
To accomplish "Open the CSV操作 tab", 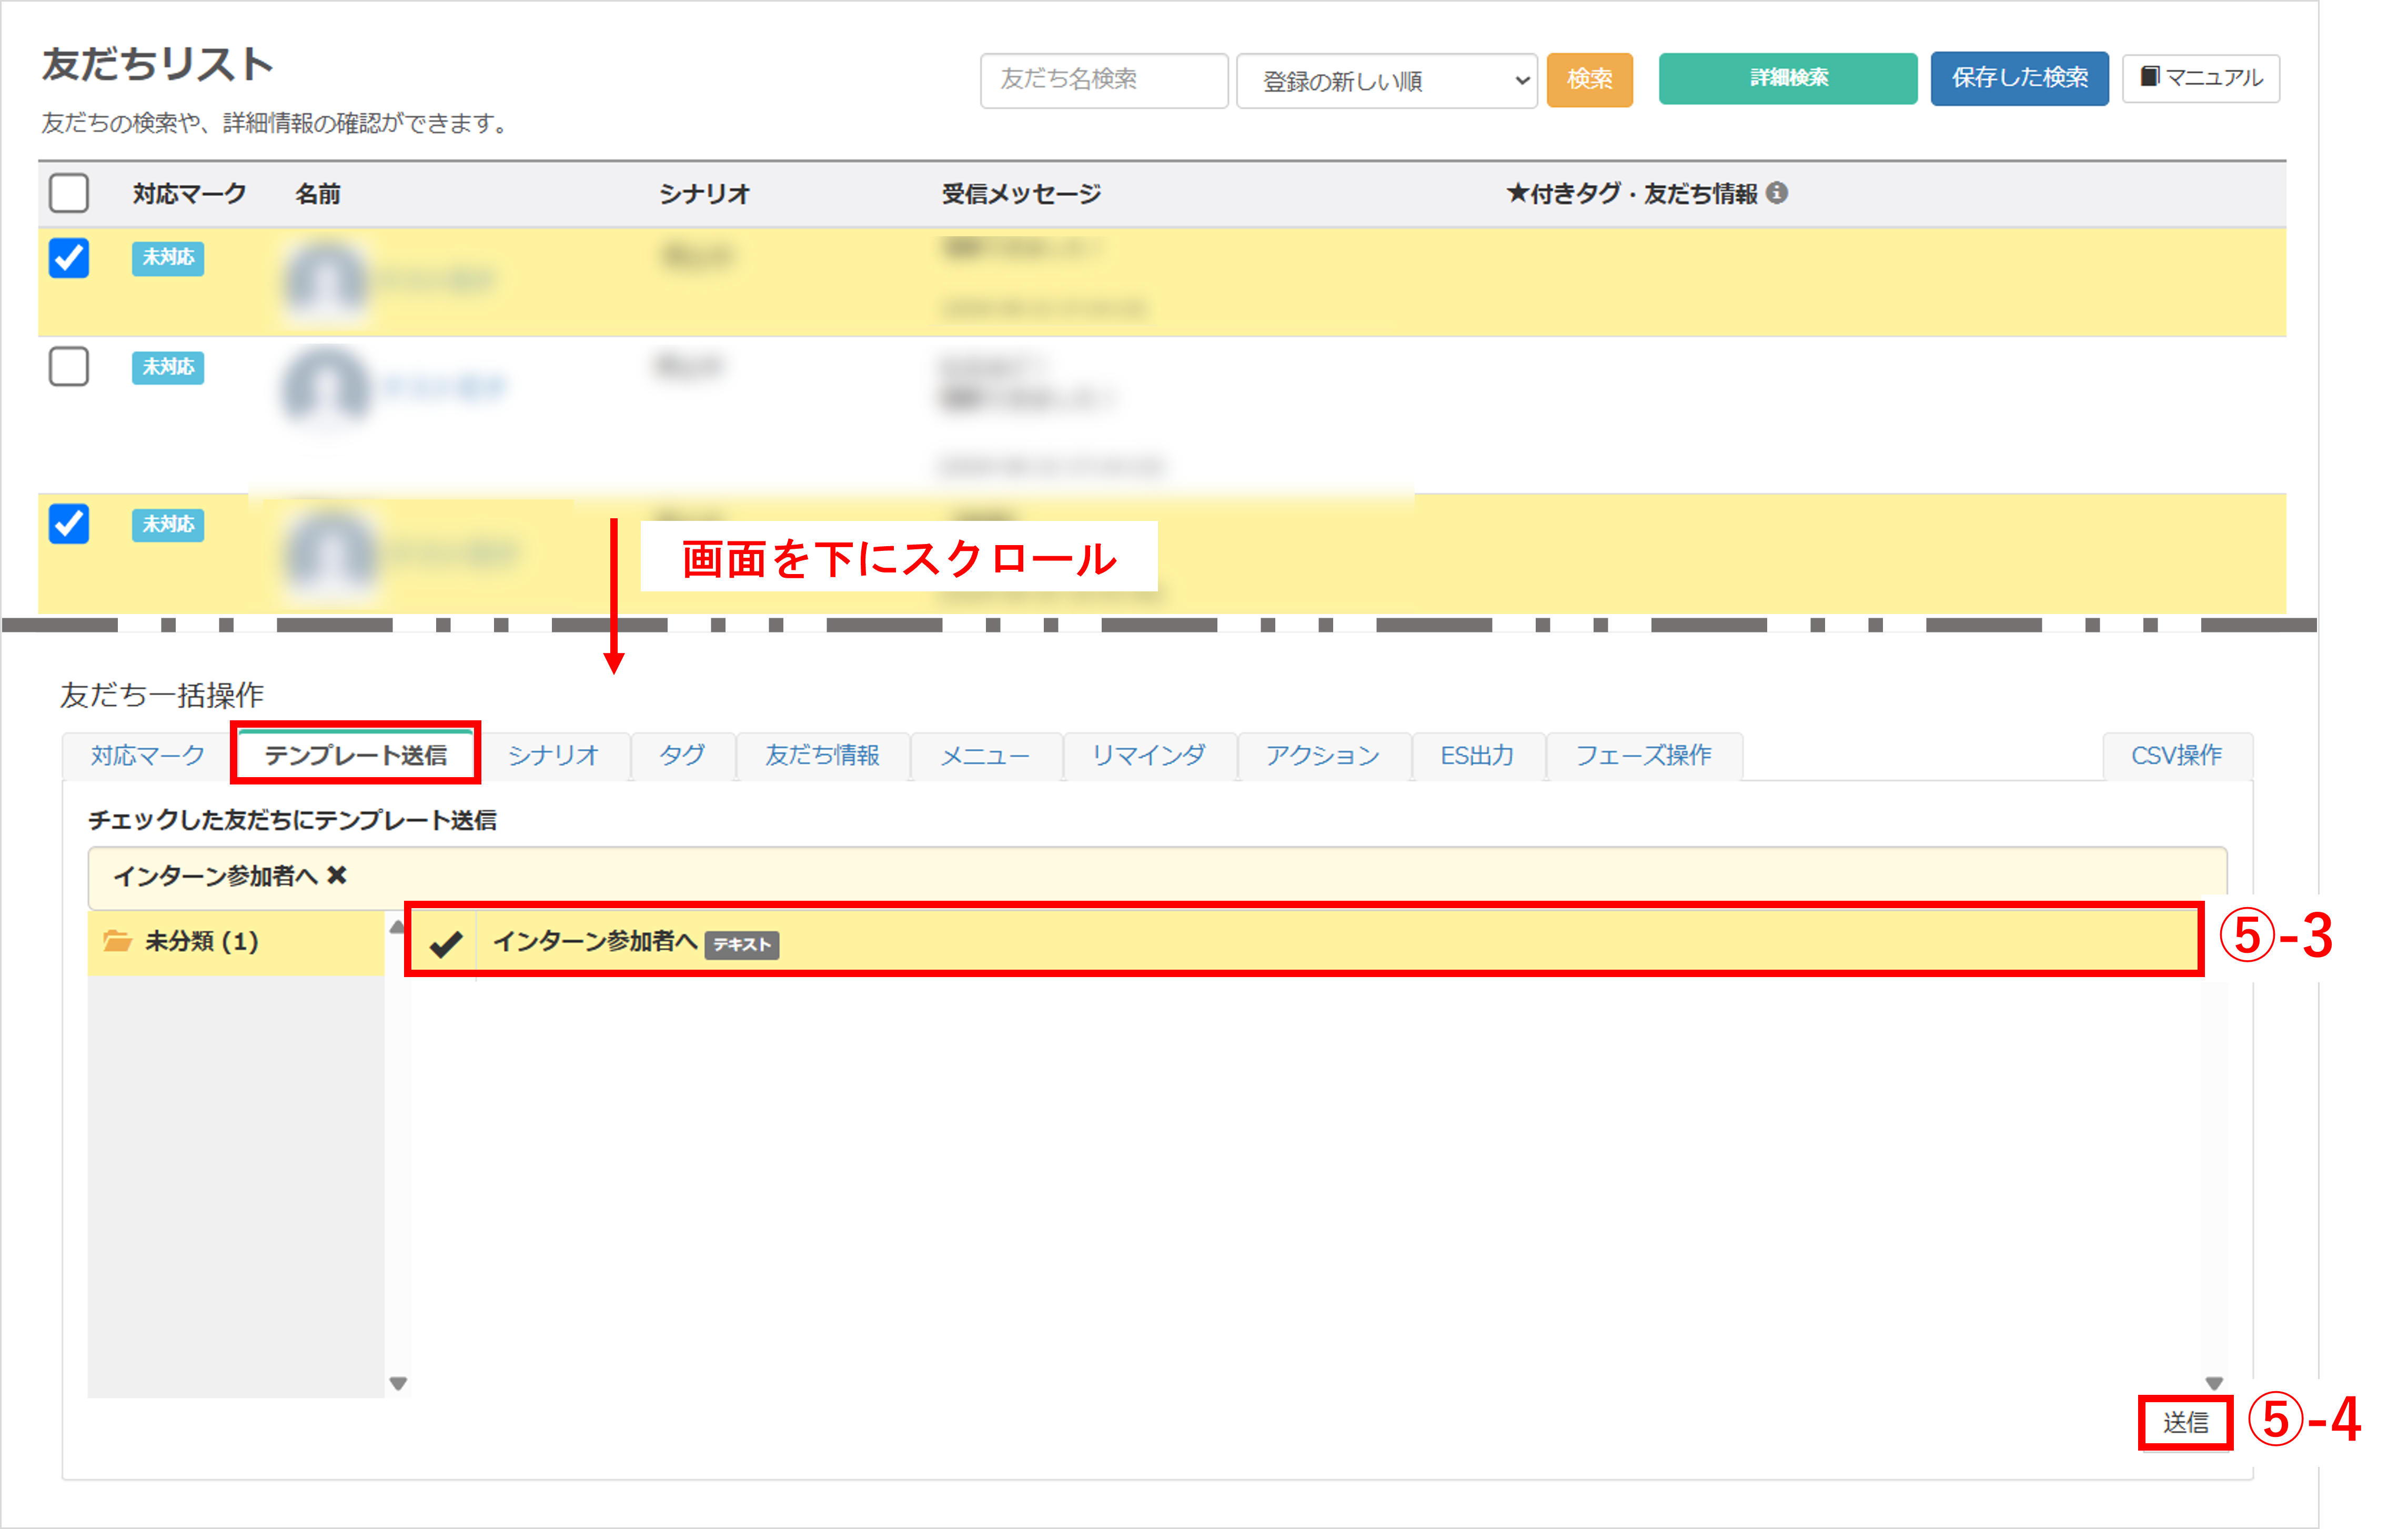I will [x=2176, y=755].
